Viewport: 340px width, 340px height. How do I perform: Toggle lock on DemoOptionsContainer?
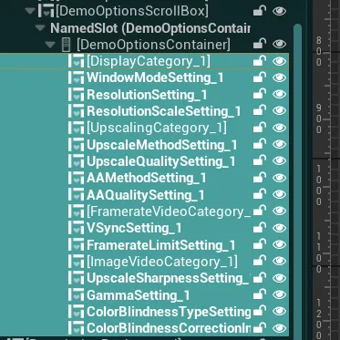260,44
